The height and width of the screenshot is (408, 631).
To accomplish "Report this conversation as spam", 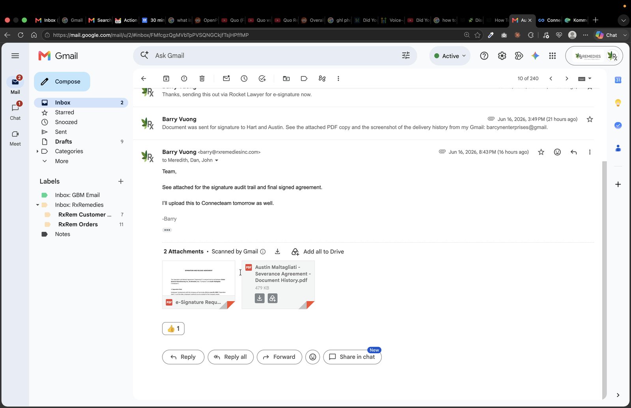I will tap(184, 78).
